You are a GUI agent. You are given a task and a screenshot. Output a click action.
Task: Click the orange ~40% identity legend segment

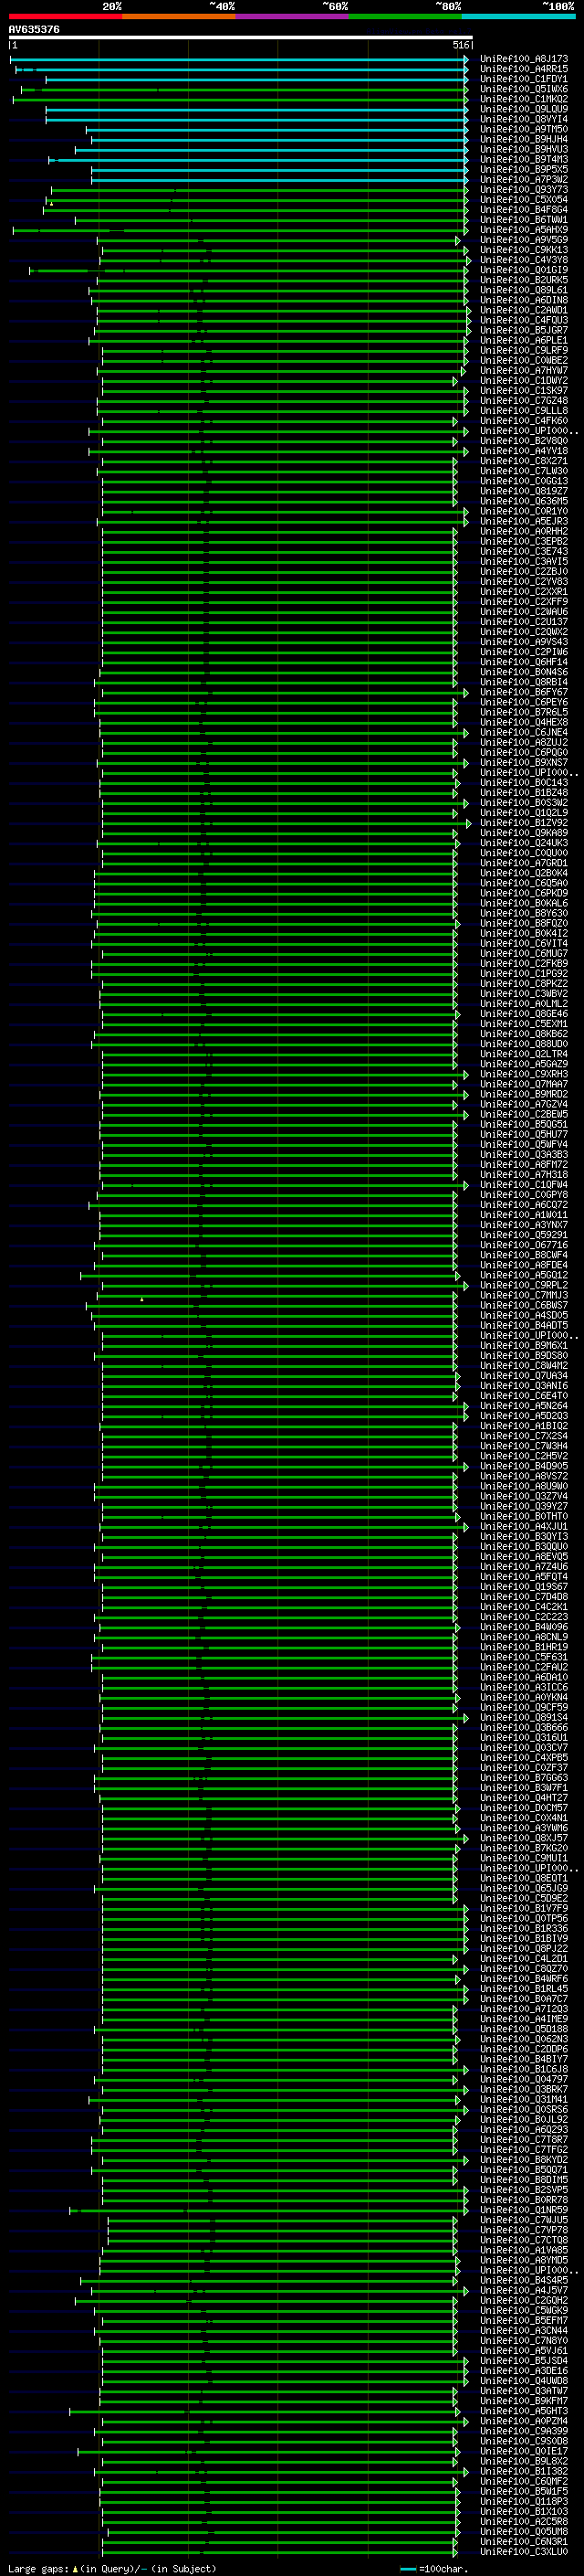pyautogui.click(x=179, y=16)
